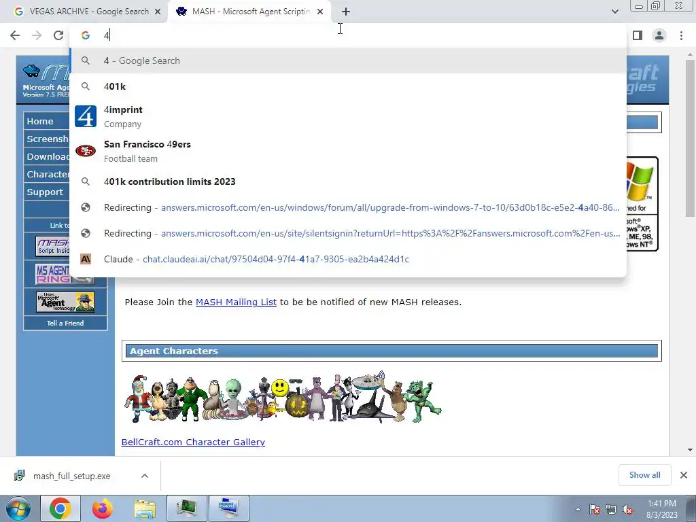Open the MASH Mailing List link
The width and height of the screenshot is (696, 522).
coord(236,302)
